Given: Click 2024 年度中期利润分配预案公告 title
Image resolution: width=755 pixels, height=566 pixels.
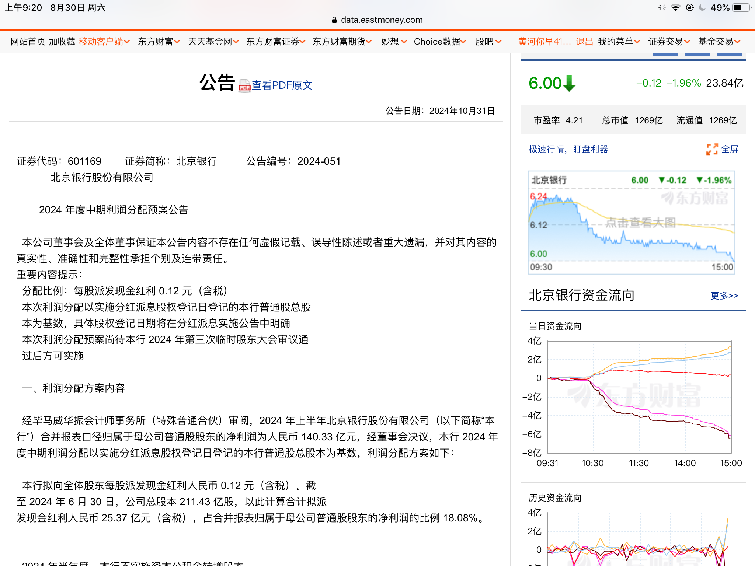Looking at the screenshot, I should (114, 210).
